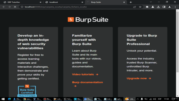The height and width of the screenshot is (101, 179).
Task: Go back to the previous page
Action: pos(4,7)
